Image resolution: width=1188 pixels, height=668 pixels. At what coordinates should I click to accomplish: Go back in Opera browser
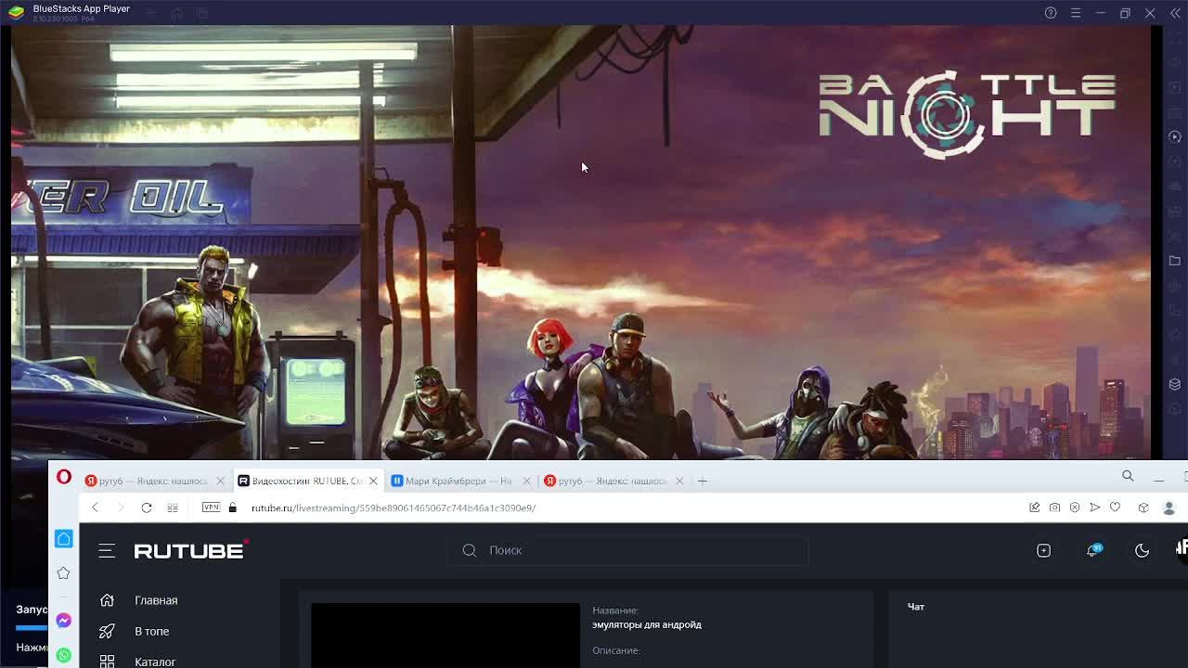click(95, 507)
